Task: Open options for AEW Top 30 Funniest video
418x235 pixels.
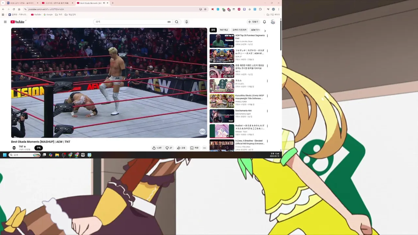Action: [x=267, y=36]
